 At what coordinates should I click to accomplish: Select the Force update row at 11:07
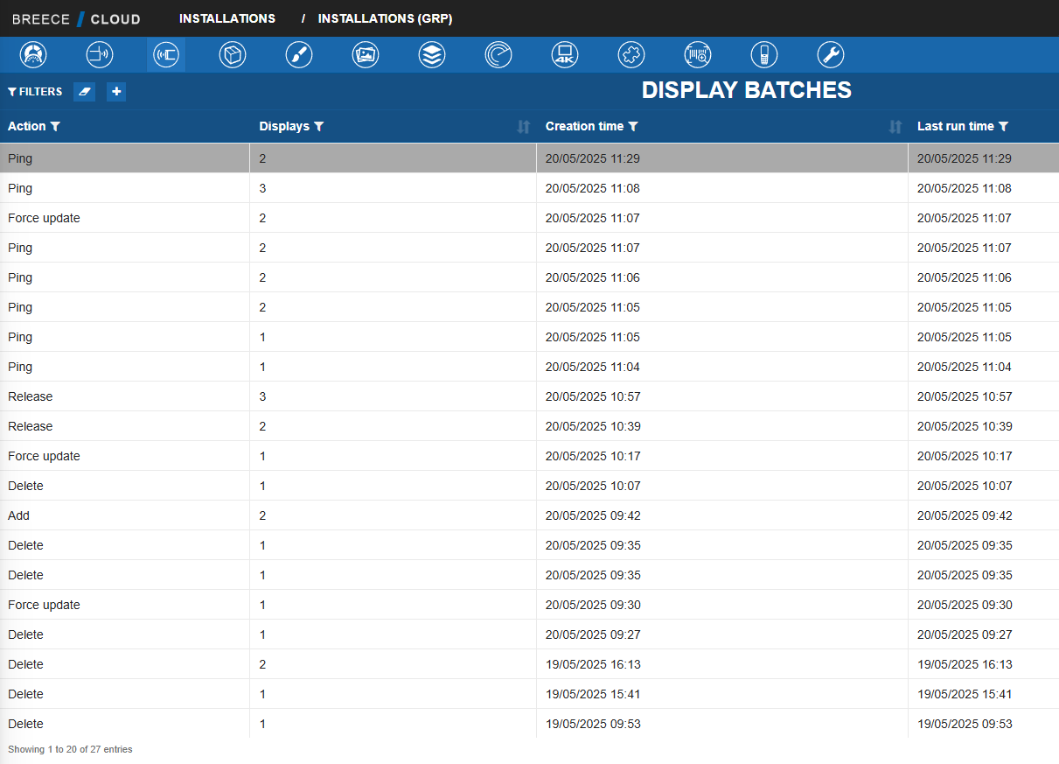(529, 218)
